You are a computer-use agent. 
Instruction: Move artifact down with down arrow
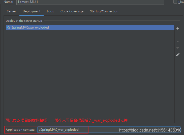tap(178, 48)
